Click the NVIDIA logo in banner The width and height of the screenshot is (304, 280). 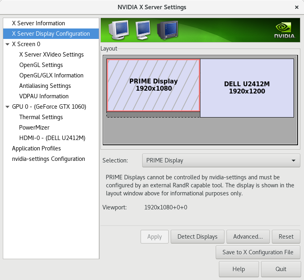coord(284,30)
